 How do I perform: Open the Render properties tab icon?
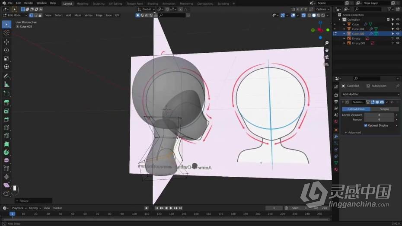click(336, 95)
